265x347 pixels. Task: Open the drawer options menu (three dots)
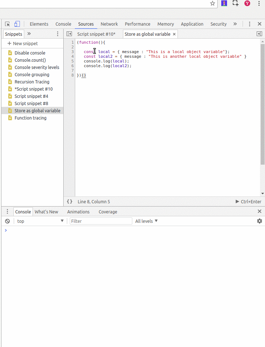7,212
